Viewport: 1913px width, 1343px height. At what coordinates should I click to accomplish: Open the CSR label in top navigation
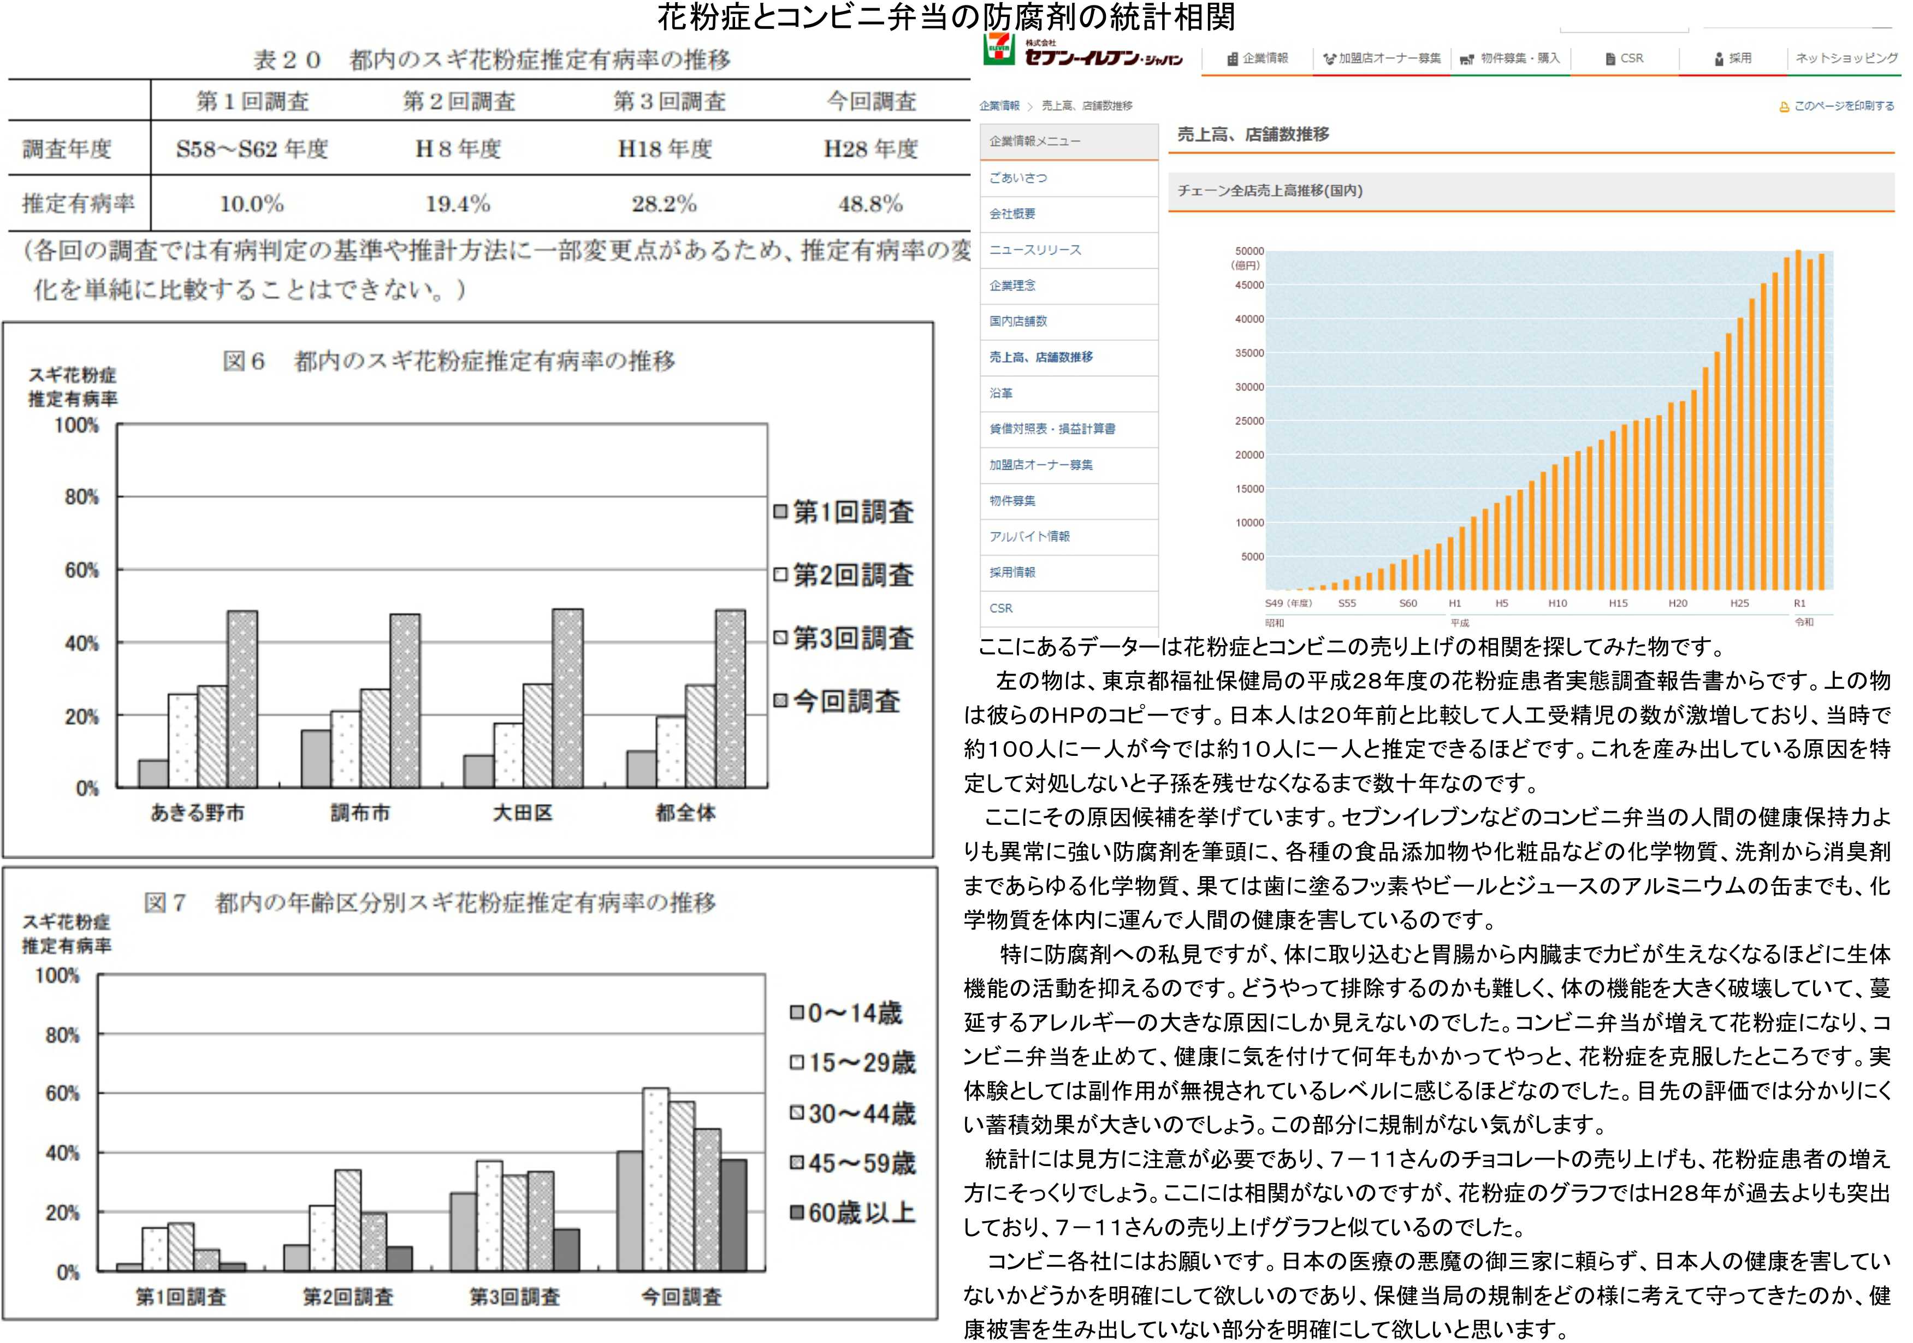point(1632,58)
